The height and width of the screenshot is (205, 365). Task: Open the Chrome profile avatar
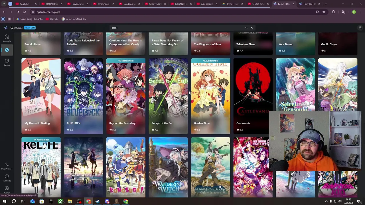point(354,12)
